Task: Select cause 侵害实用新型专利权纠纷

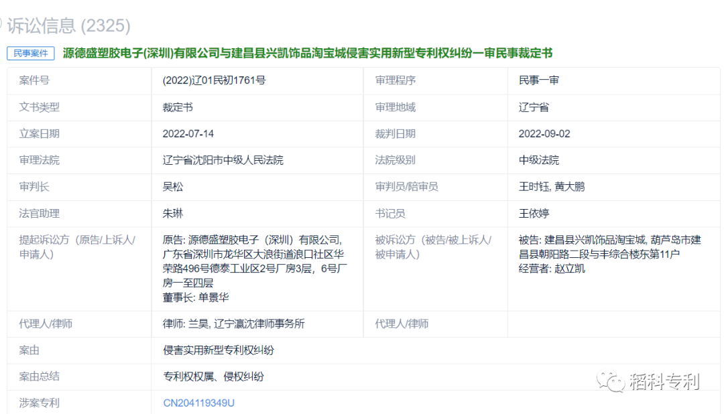Action: coord(219,350)
